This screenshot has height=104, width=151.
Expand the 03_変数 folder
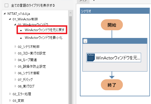[x=10, y=100]
